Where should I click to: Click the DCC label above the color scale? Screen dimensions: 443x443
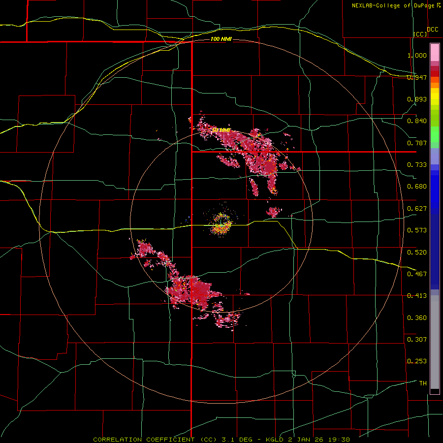pos(432,30)
